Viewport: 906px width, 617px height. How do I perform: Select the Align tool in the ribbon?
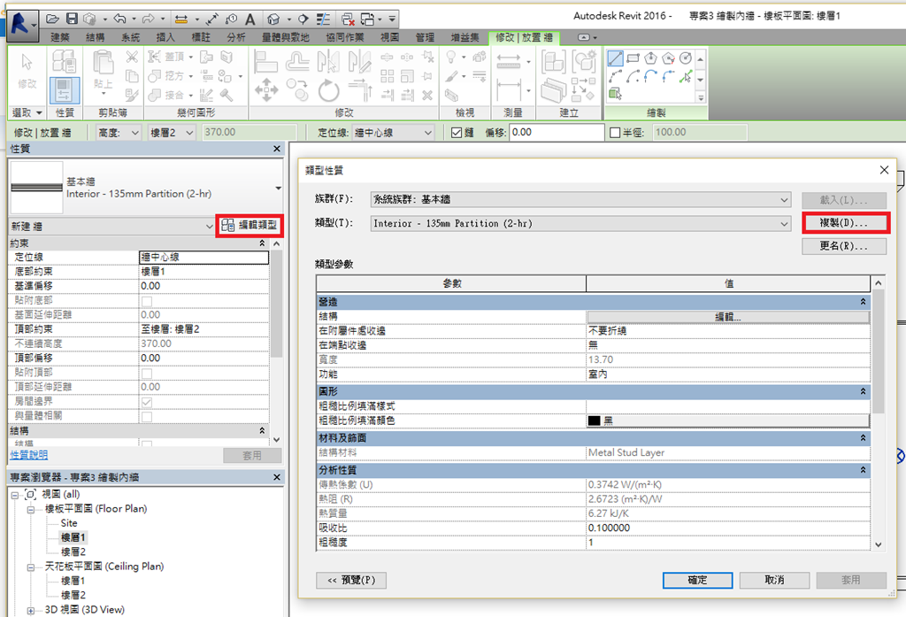click(x=266, y=61)
